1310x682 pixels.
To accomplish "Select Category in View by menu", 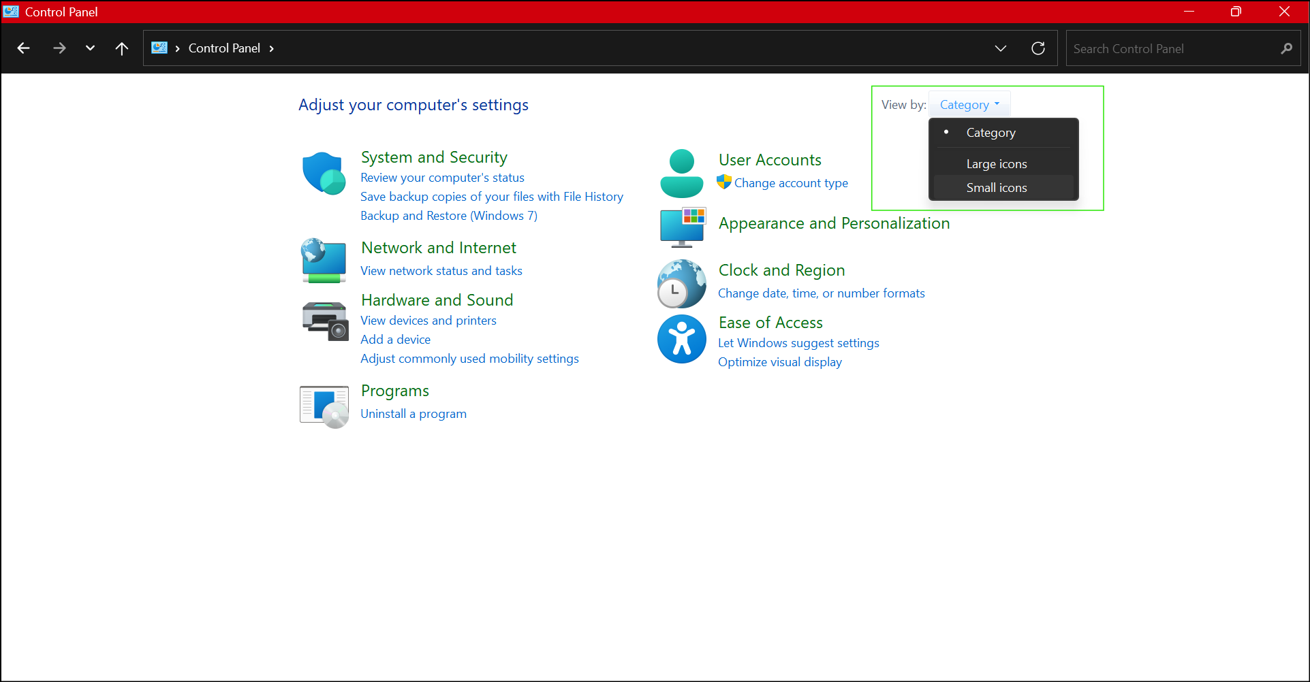I will tap(1003, 133).
